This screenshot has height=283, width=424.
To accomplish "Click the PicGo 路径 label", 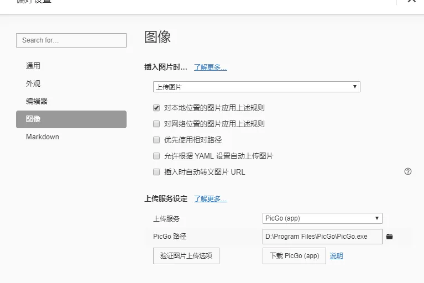I will point(170,237).
